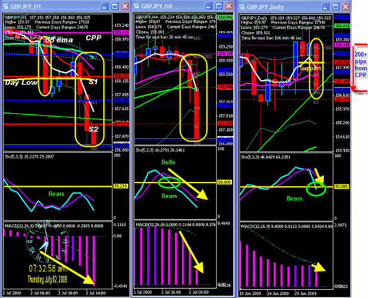Click the chart icon in GBPJPY,H1 title bar
The width and height of the screenshot is (368, 298).
pos(5,6)
